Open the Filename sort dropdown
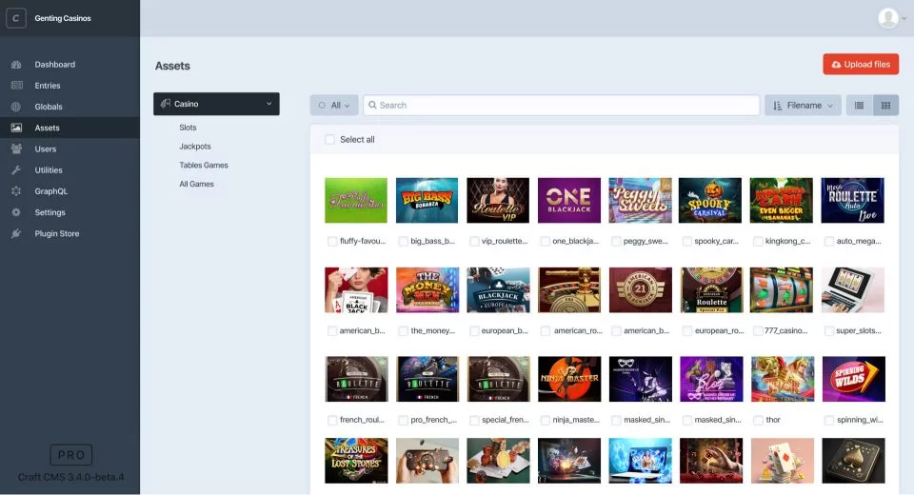This screenshot has height=495, width=914. click(x=803, y=106)
